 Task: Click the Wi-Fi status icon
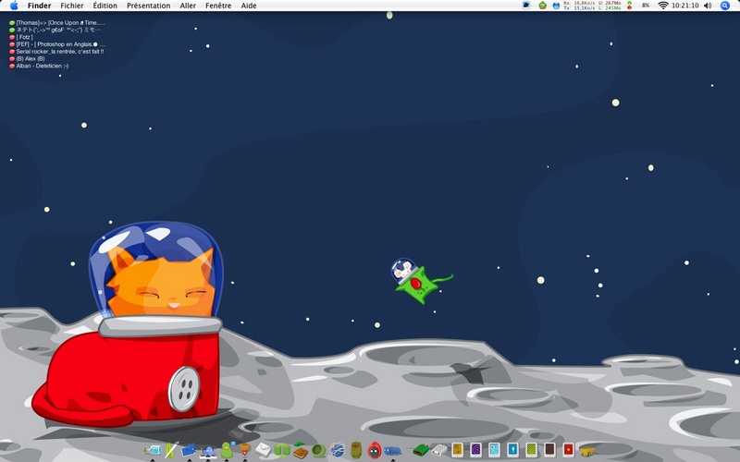[x=663, y=6]
